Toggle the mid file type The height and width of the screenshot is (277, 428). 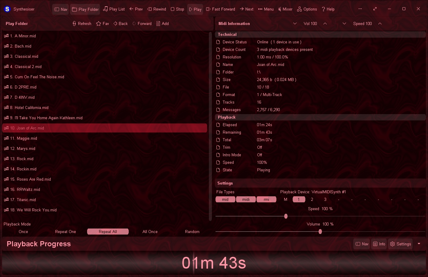pos(225,199)
